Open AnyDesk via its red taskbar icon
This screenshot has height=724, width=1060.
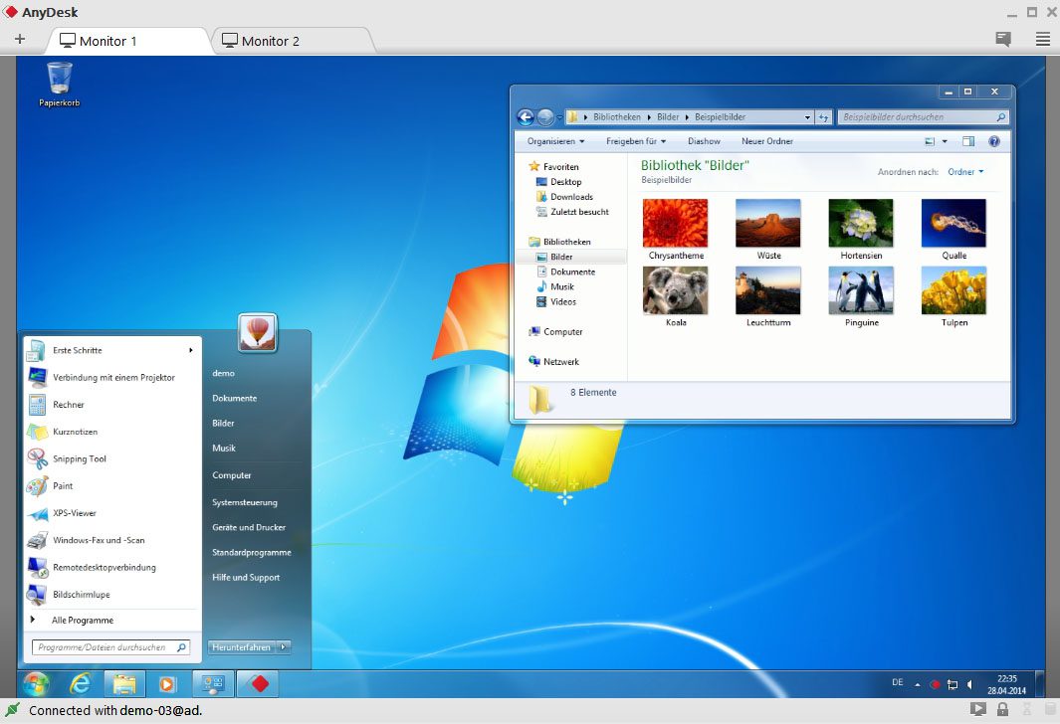click(256, 683)
